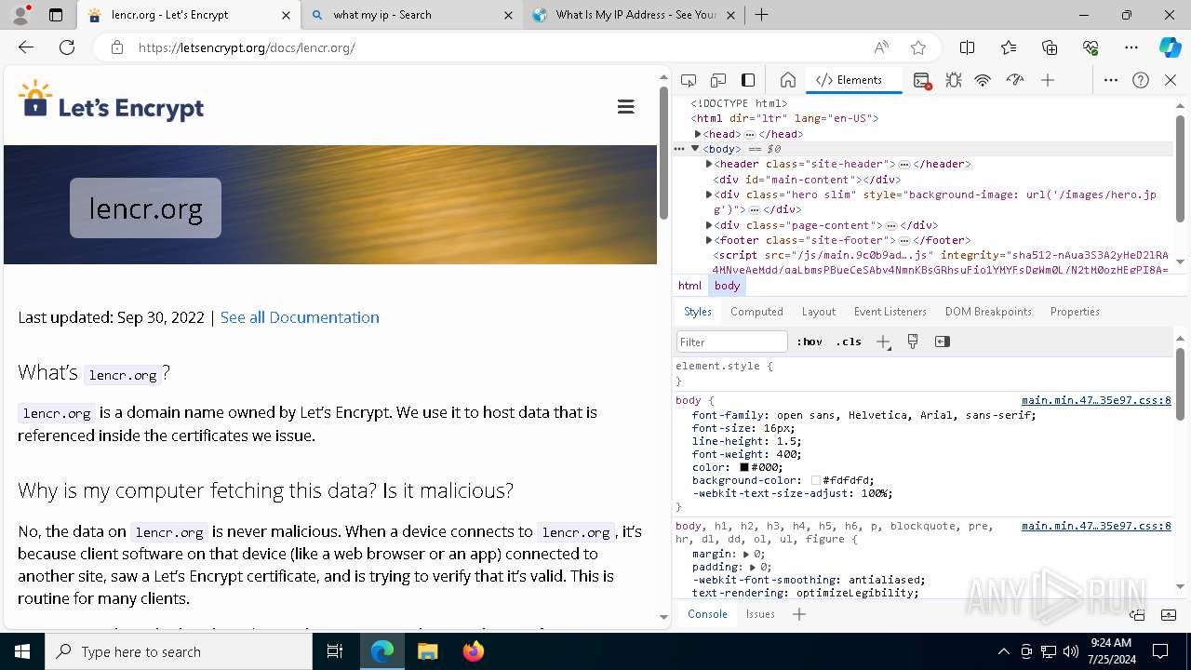Screen dimensions: 1191x670
Task: Refresh the current page
Action: (67, 47)
